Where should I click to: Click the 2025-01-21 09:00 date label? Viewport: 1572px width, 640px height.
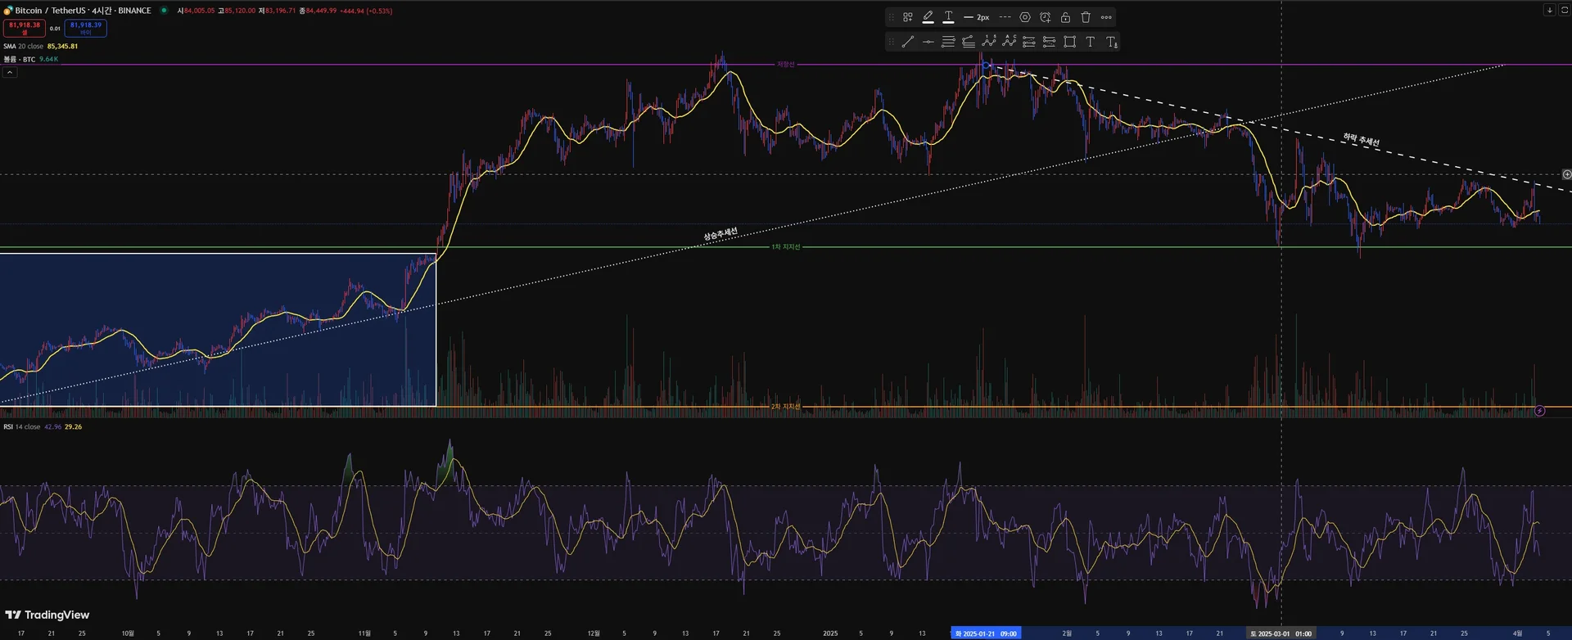point(986,633)
